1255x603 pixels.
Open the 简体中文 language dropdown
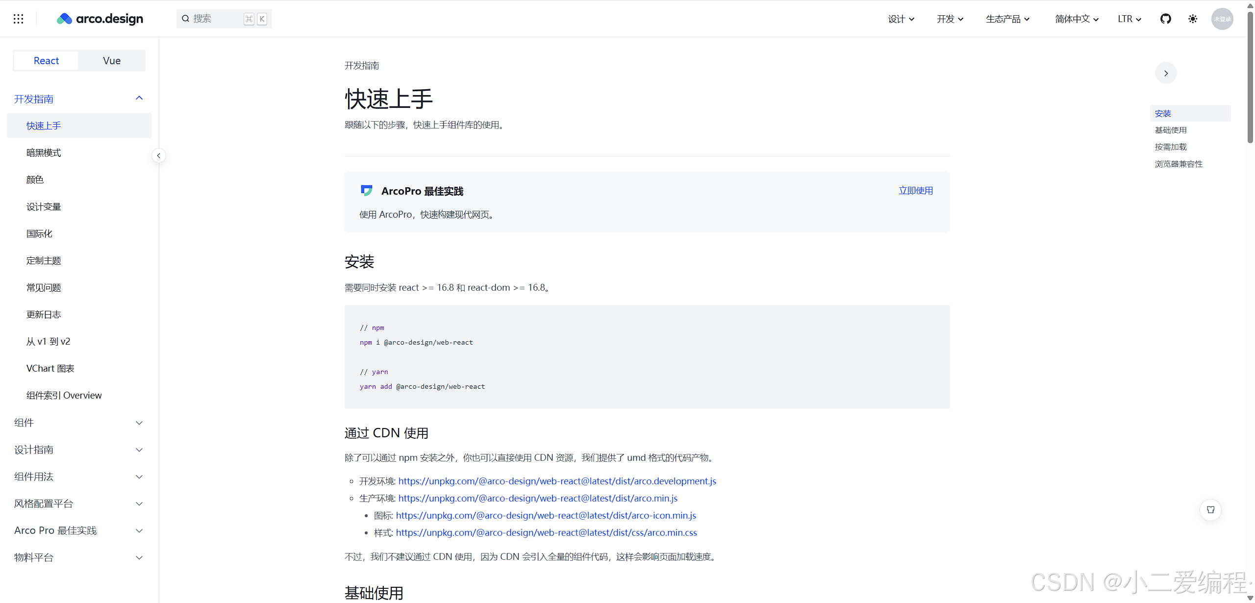point(1077,19)
